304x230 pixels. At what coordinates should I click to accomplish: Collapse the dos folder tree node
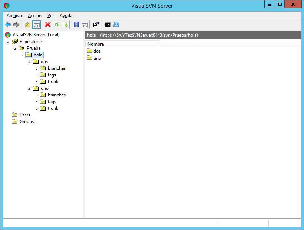tap(29, 62)
